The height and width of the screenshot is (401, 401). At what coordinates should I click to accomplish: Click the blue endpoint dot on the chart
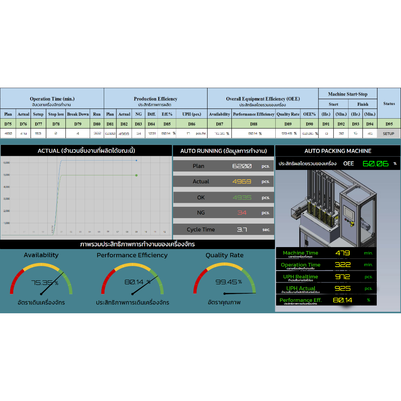click(x=136, y=160)
